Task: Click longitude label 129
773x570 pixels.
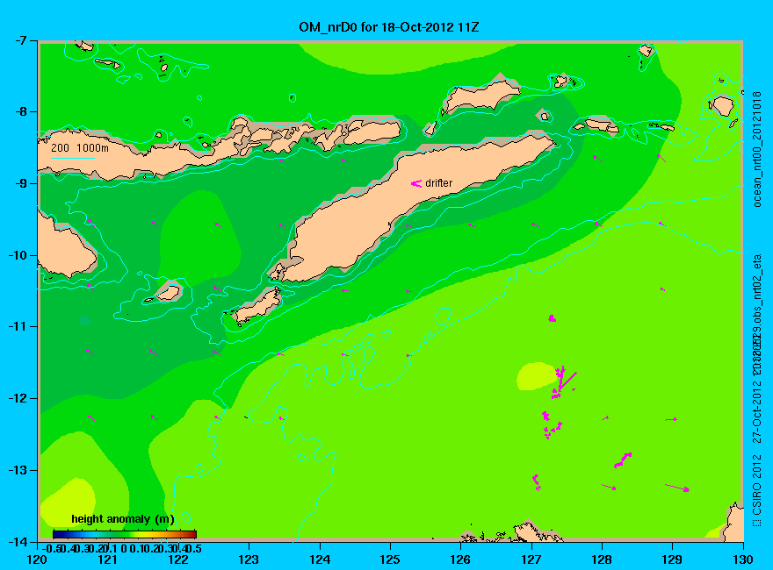Action: click(x=673, y=559)
